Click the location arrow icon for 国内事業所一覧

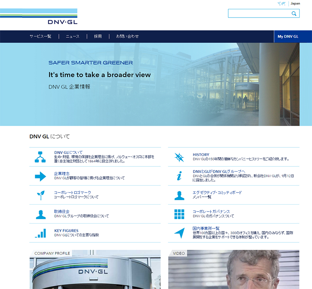tap(180, 233)
